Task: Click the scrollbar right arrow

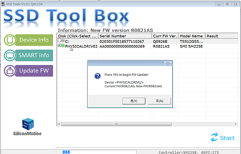Action: (x=236, y=124)
